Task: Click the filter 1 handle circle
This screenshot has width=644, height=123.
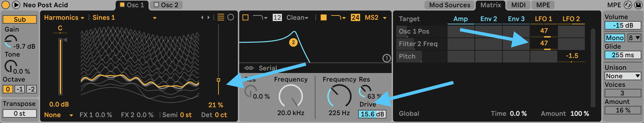Action: [387, 58]
